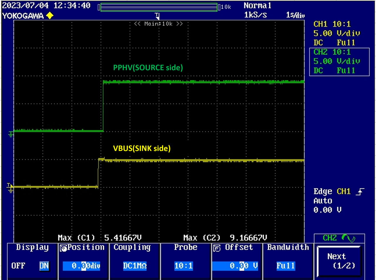Click the CH1 5.00 V/div scale
This screenshot has width=376, height=280.
tap(337, 33)
